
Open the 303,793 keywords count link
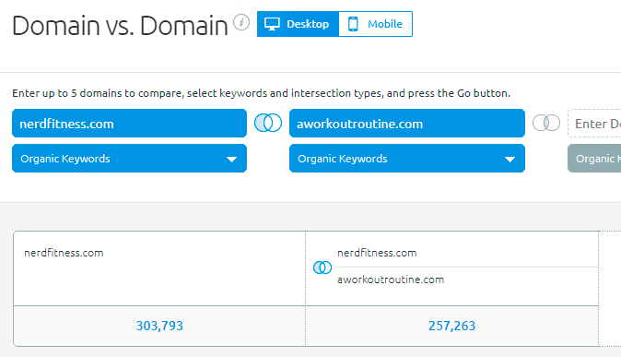[x=159, y=326]
